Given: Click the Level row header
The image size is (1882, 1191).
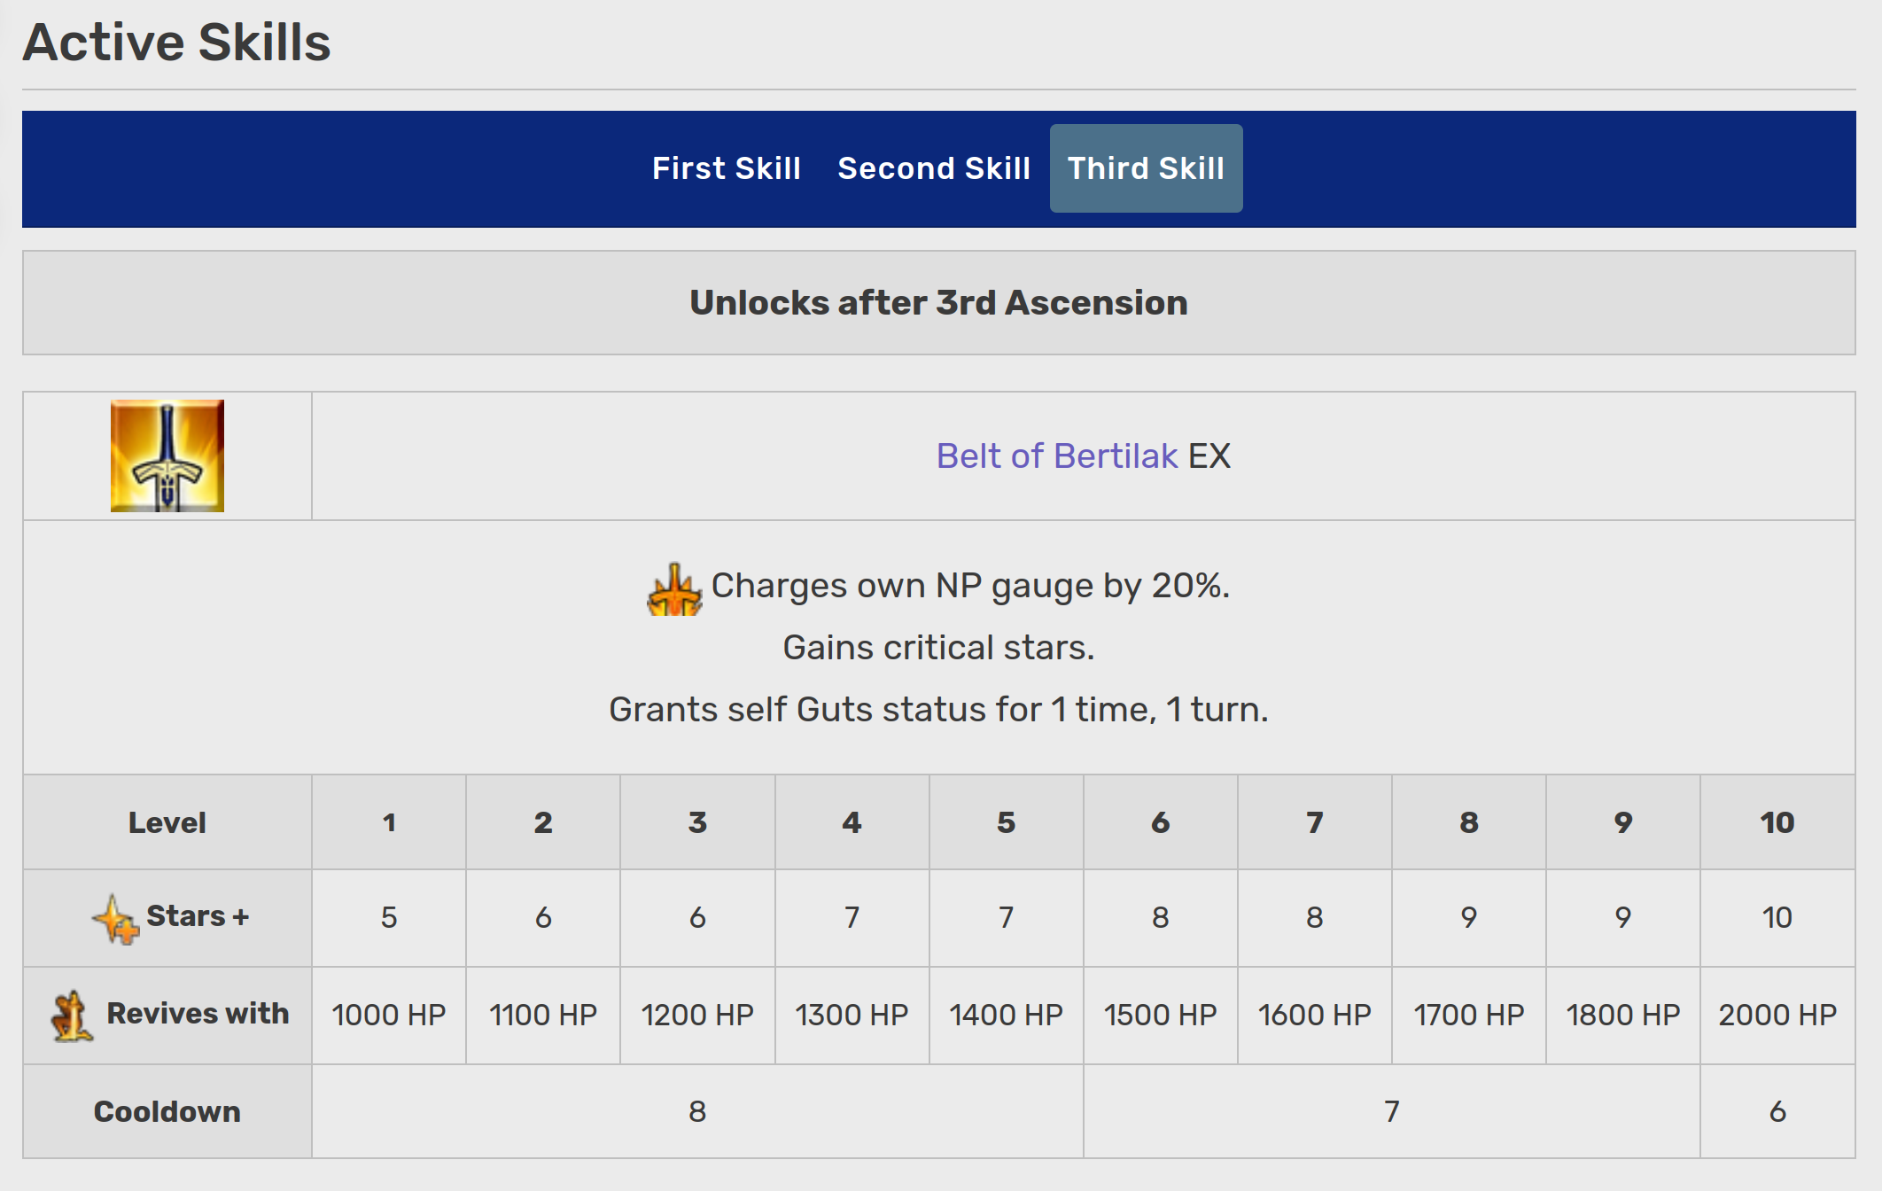Looking at the screenshot, I should 167,822.
